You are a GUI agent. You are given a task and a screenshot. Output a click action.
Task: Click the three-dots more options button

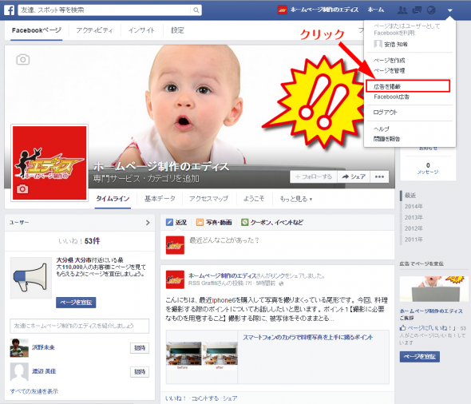[x=379, y=176]
